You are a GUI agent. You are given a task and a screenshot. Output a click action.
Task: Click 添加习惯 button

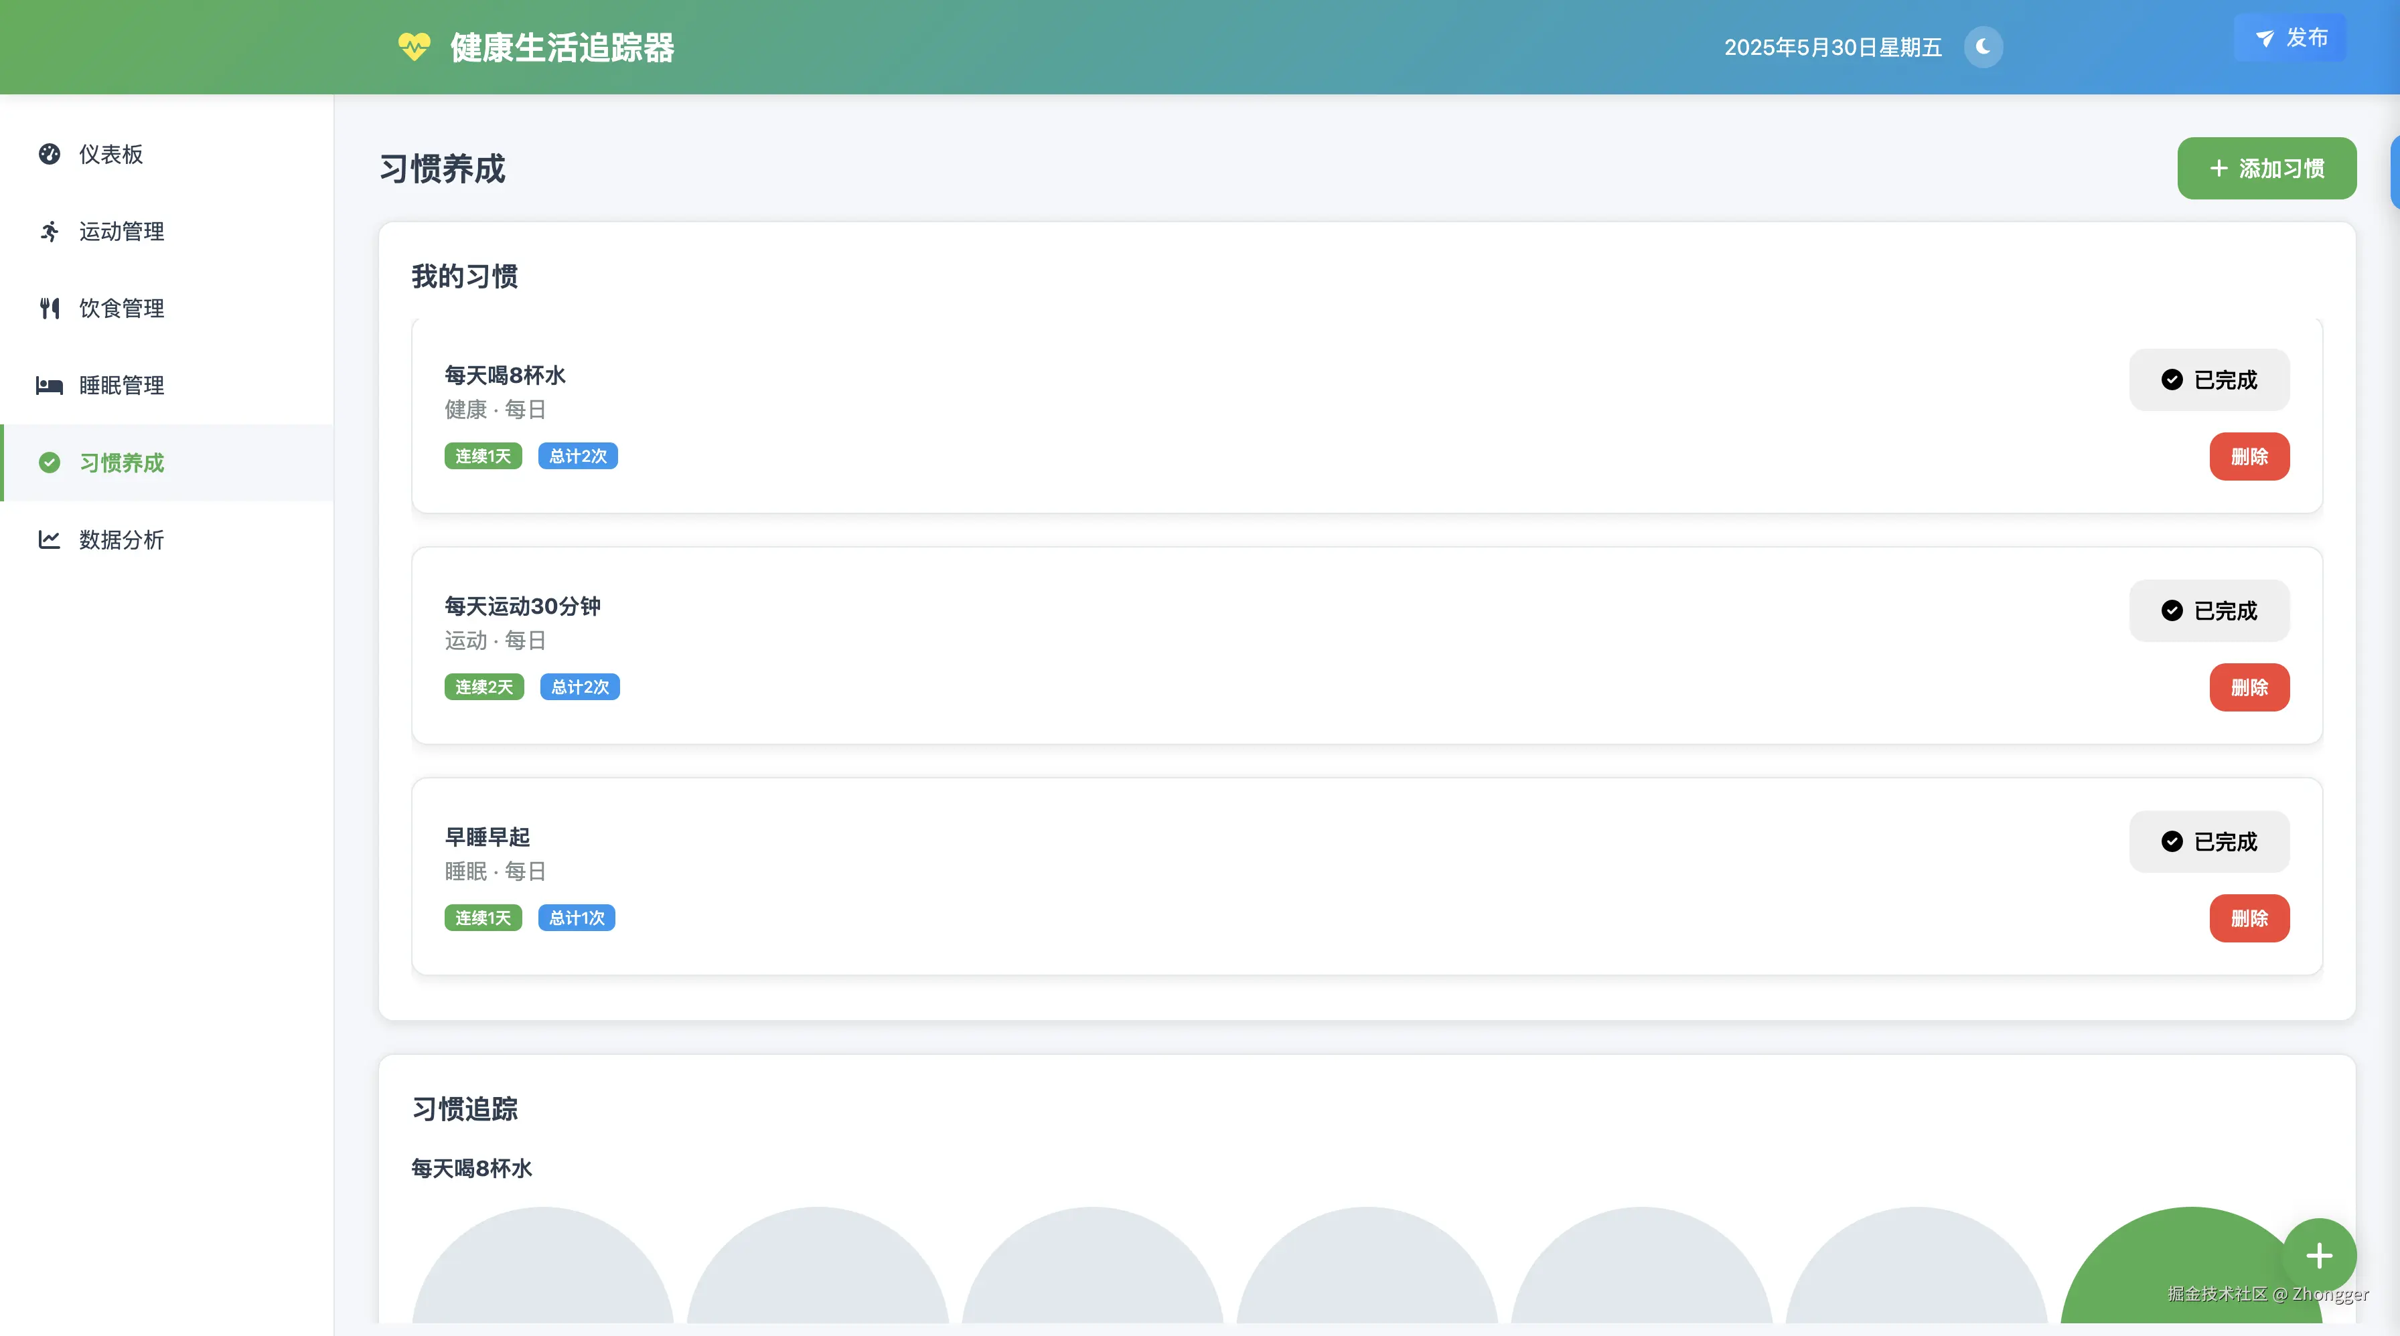pyautogui.click(x=2266, y=169)
